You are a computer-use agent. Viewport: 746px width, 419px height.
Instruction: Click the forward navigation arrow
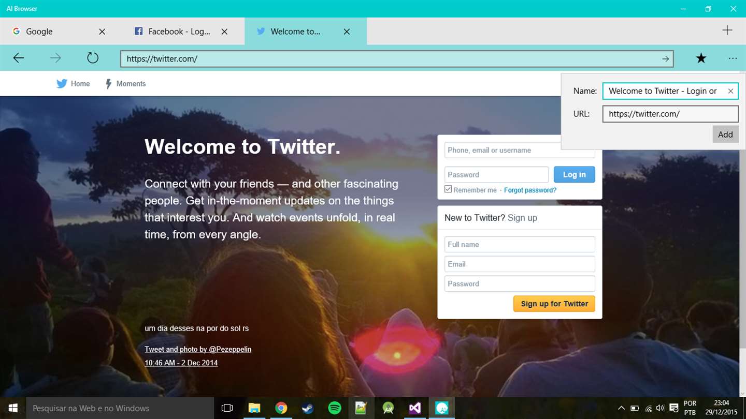pyautogui.click(x=55, y=58)
